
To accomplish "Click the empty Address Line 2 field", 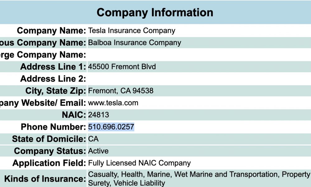I will coord(199,79).
